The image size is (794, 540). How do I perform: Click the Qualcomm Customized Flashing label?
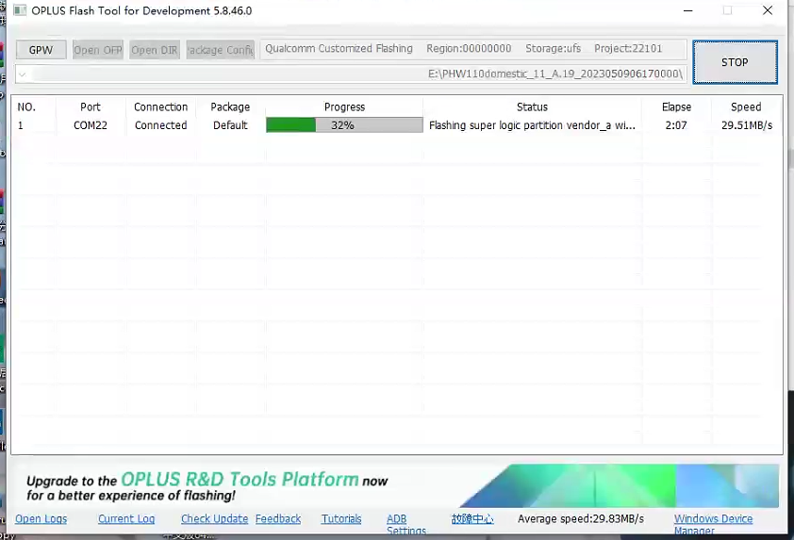coord(339,49)
